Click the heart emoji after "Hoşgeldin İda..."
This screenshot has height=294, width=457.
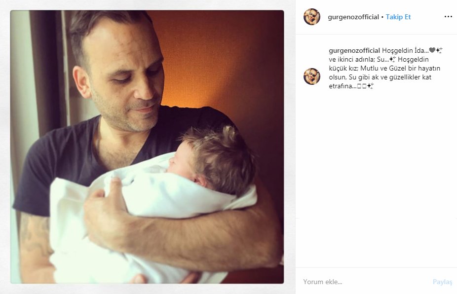tap(432, 50)
